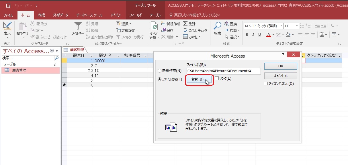Collapse the テーブル group in navigation pane
The image size is (348, 165).
coord(56,65)
